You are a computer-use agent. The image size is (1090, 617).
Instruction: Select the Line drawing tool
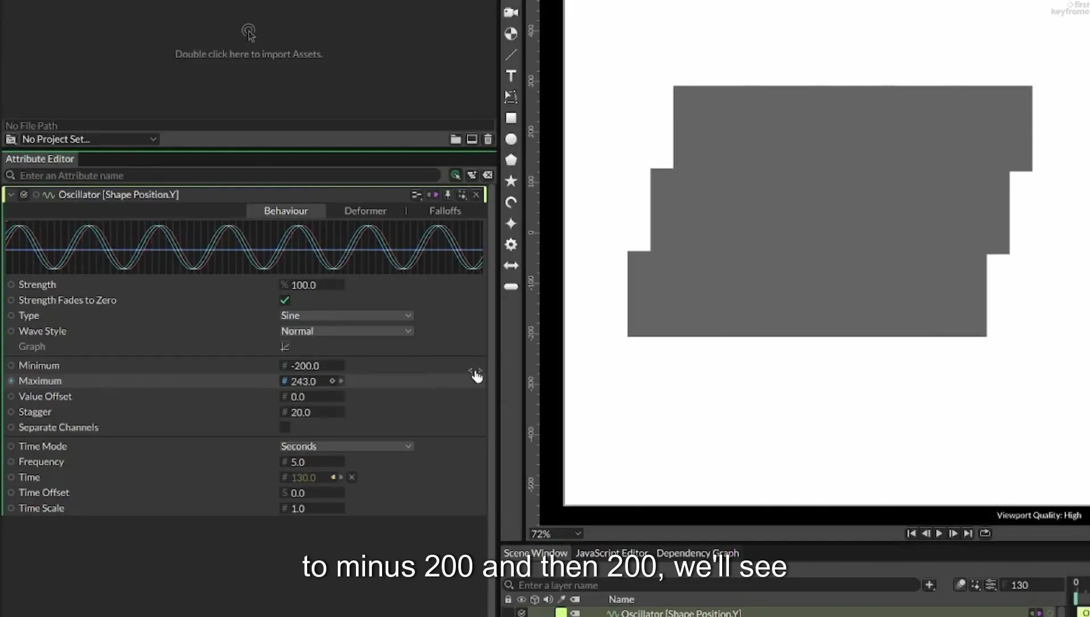[x=511, y=54]
